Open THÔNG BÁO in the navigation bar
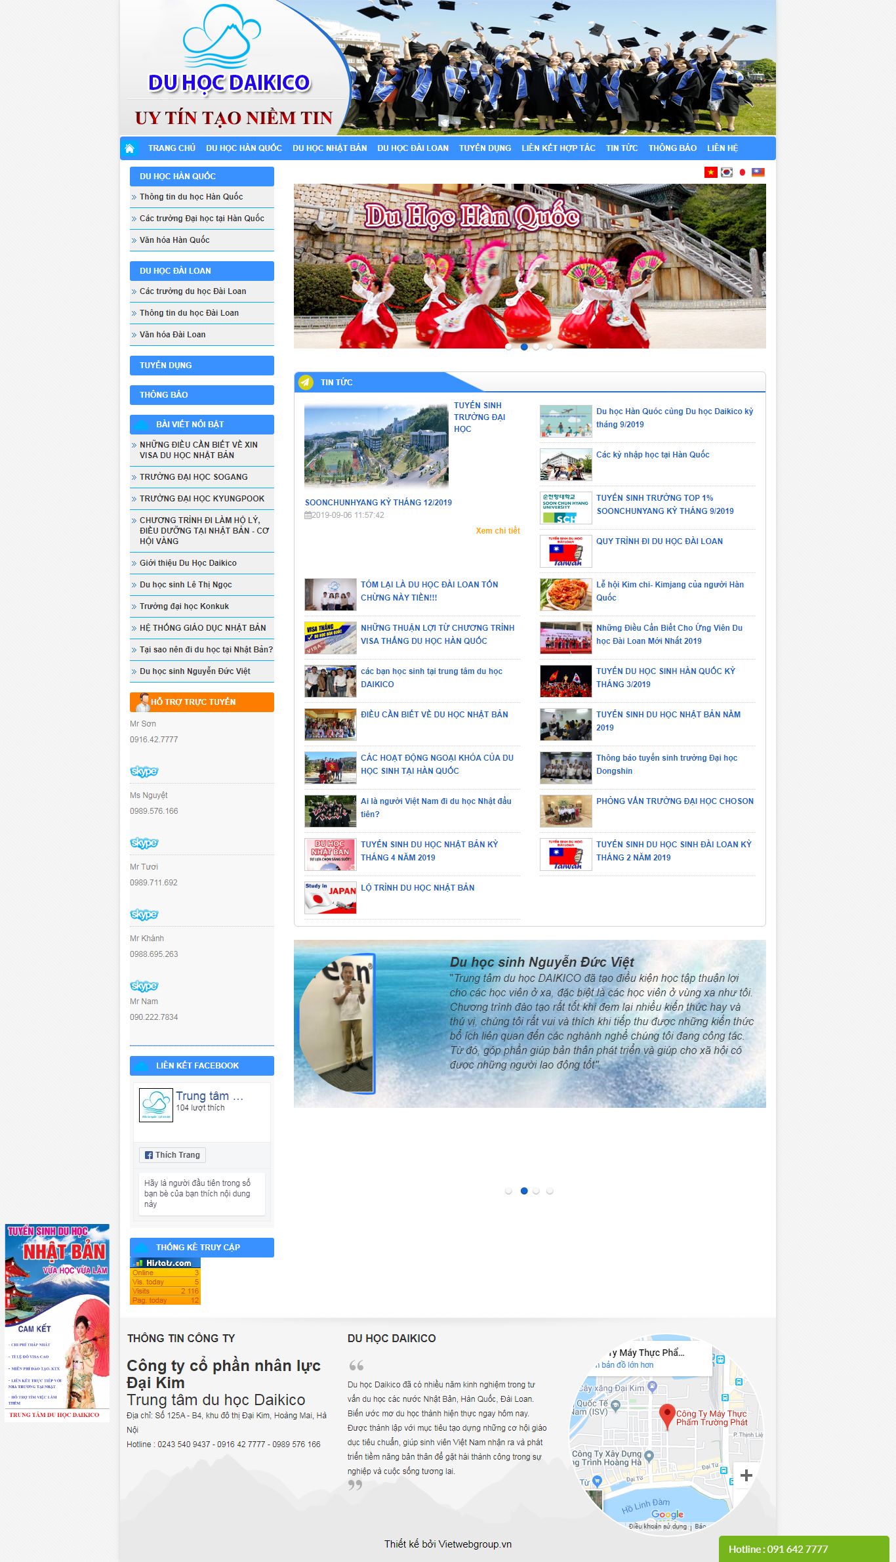The width and height of the screenshot is (896, 1562). pos(673,148)
